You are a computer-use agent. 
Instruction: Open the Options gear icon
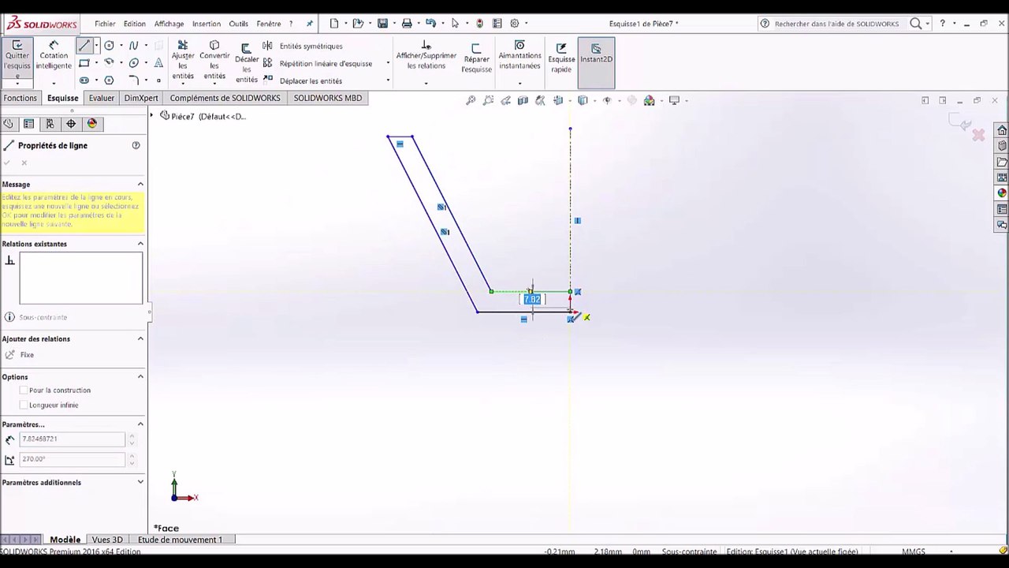(515, 24)
